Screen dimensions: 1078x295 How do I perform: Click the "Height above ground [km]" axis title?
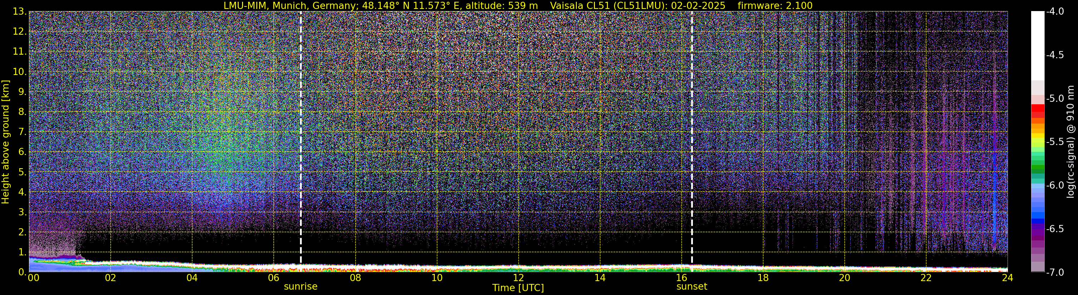tap(5, 142)
